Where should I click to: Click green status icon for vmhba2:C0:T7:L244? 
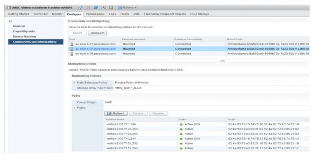(x=181, y=124)
